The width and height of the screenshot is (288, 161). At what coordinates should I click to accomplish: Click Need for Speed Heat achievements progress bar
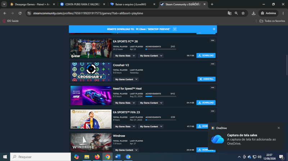[x=161, y=96]
